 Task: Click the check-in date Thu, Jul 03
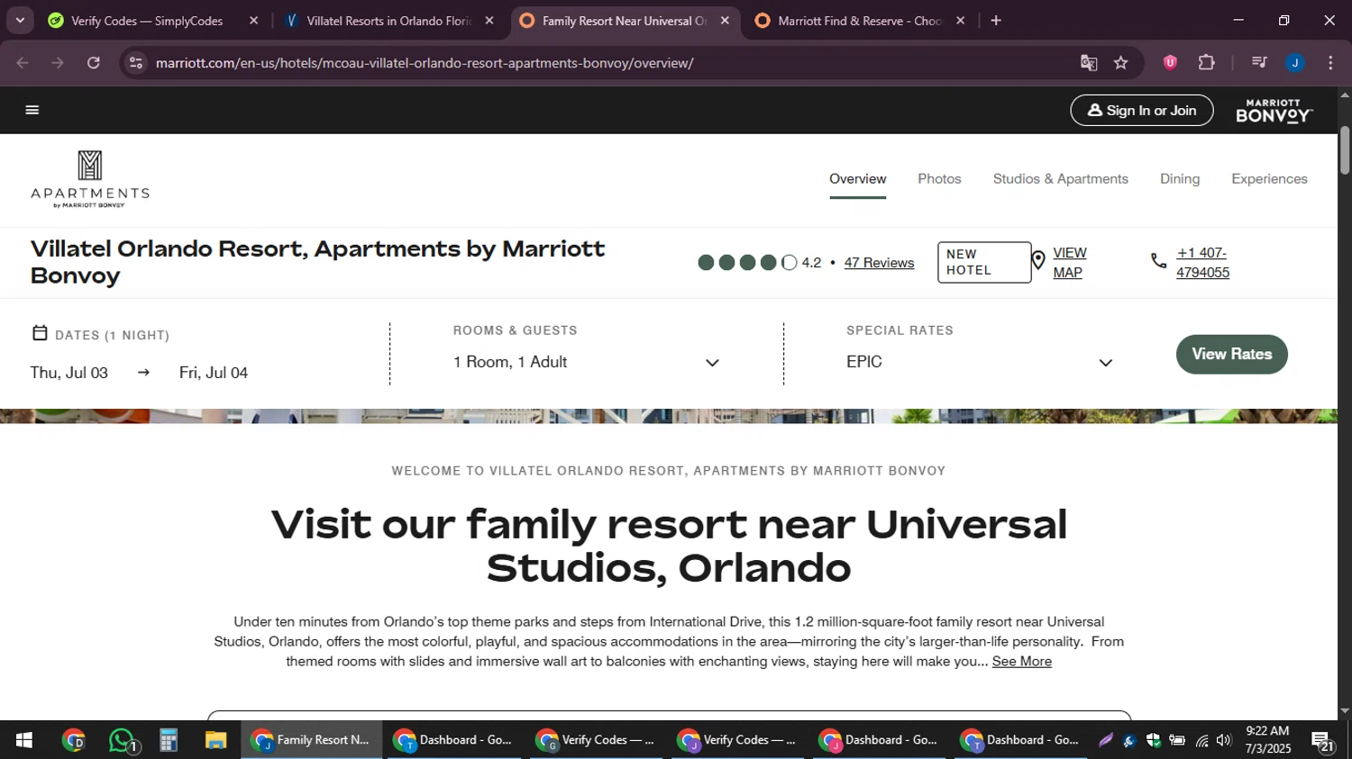(69, 373)
